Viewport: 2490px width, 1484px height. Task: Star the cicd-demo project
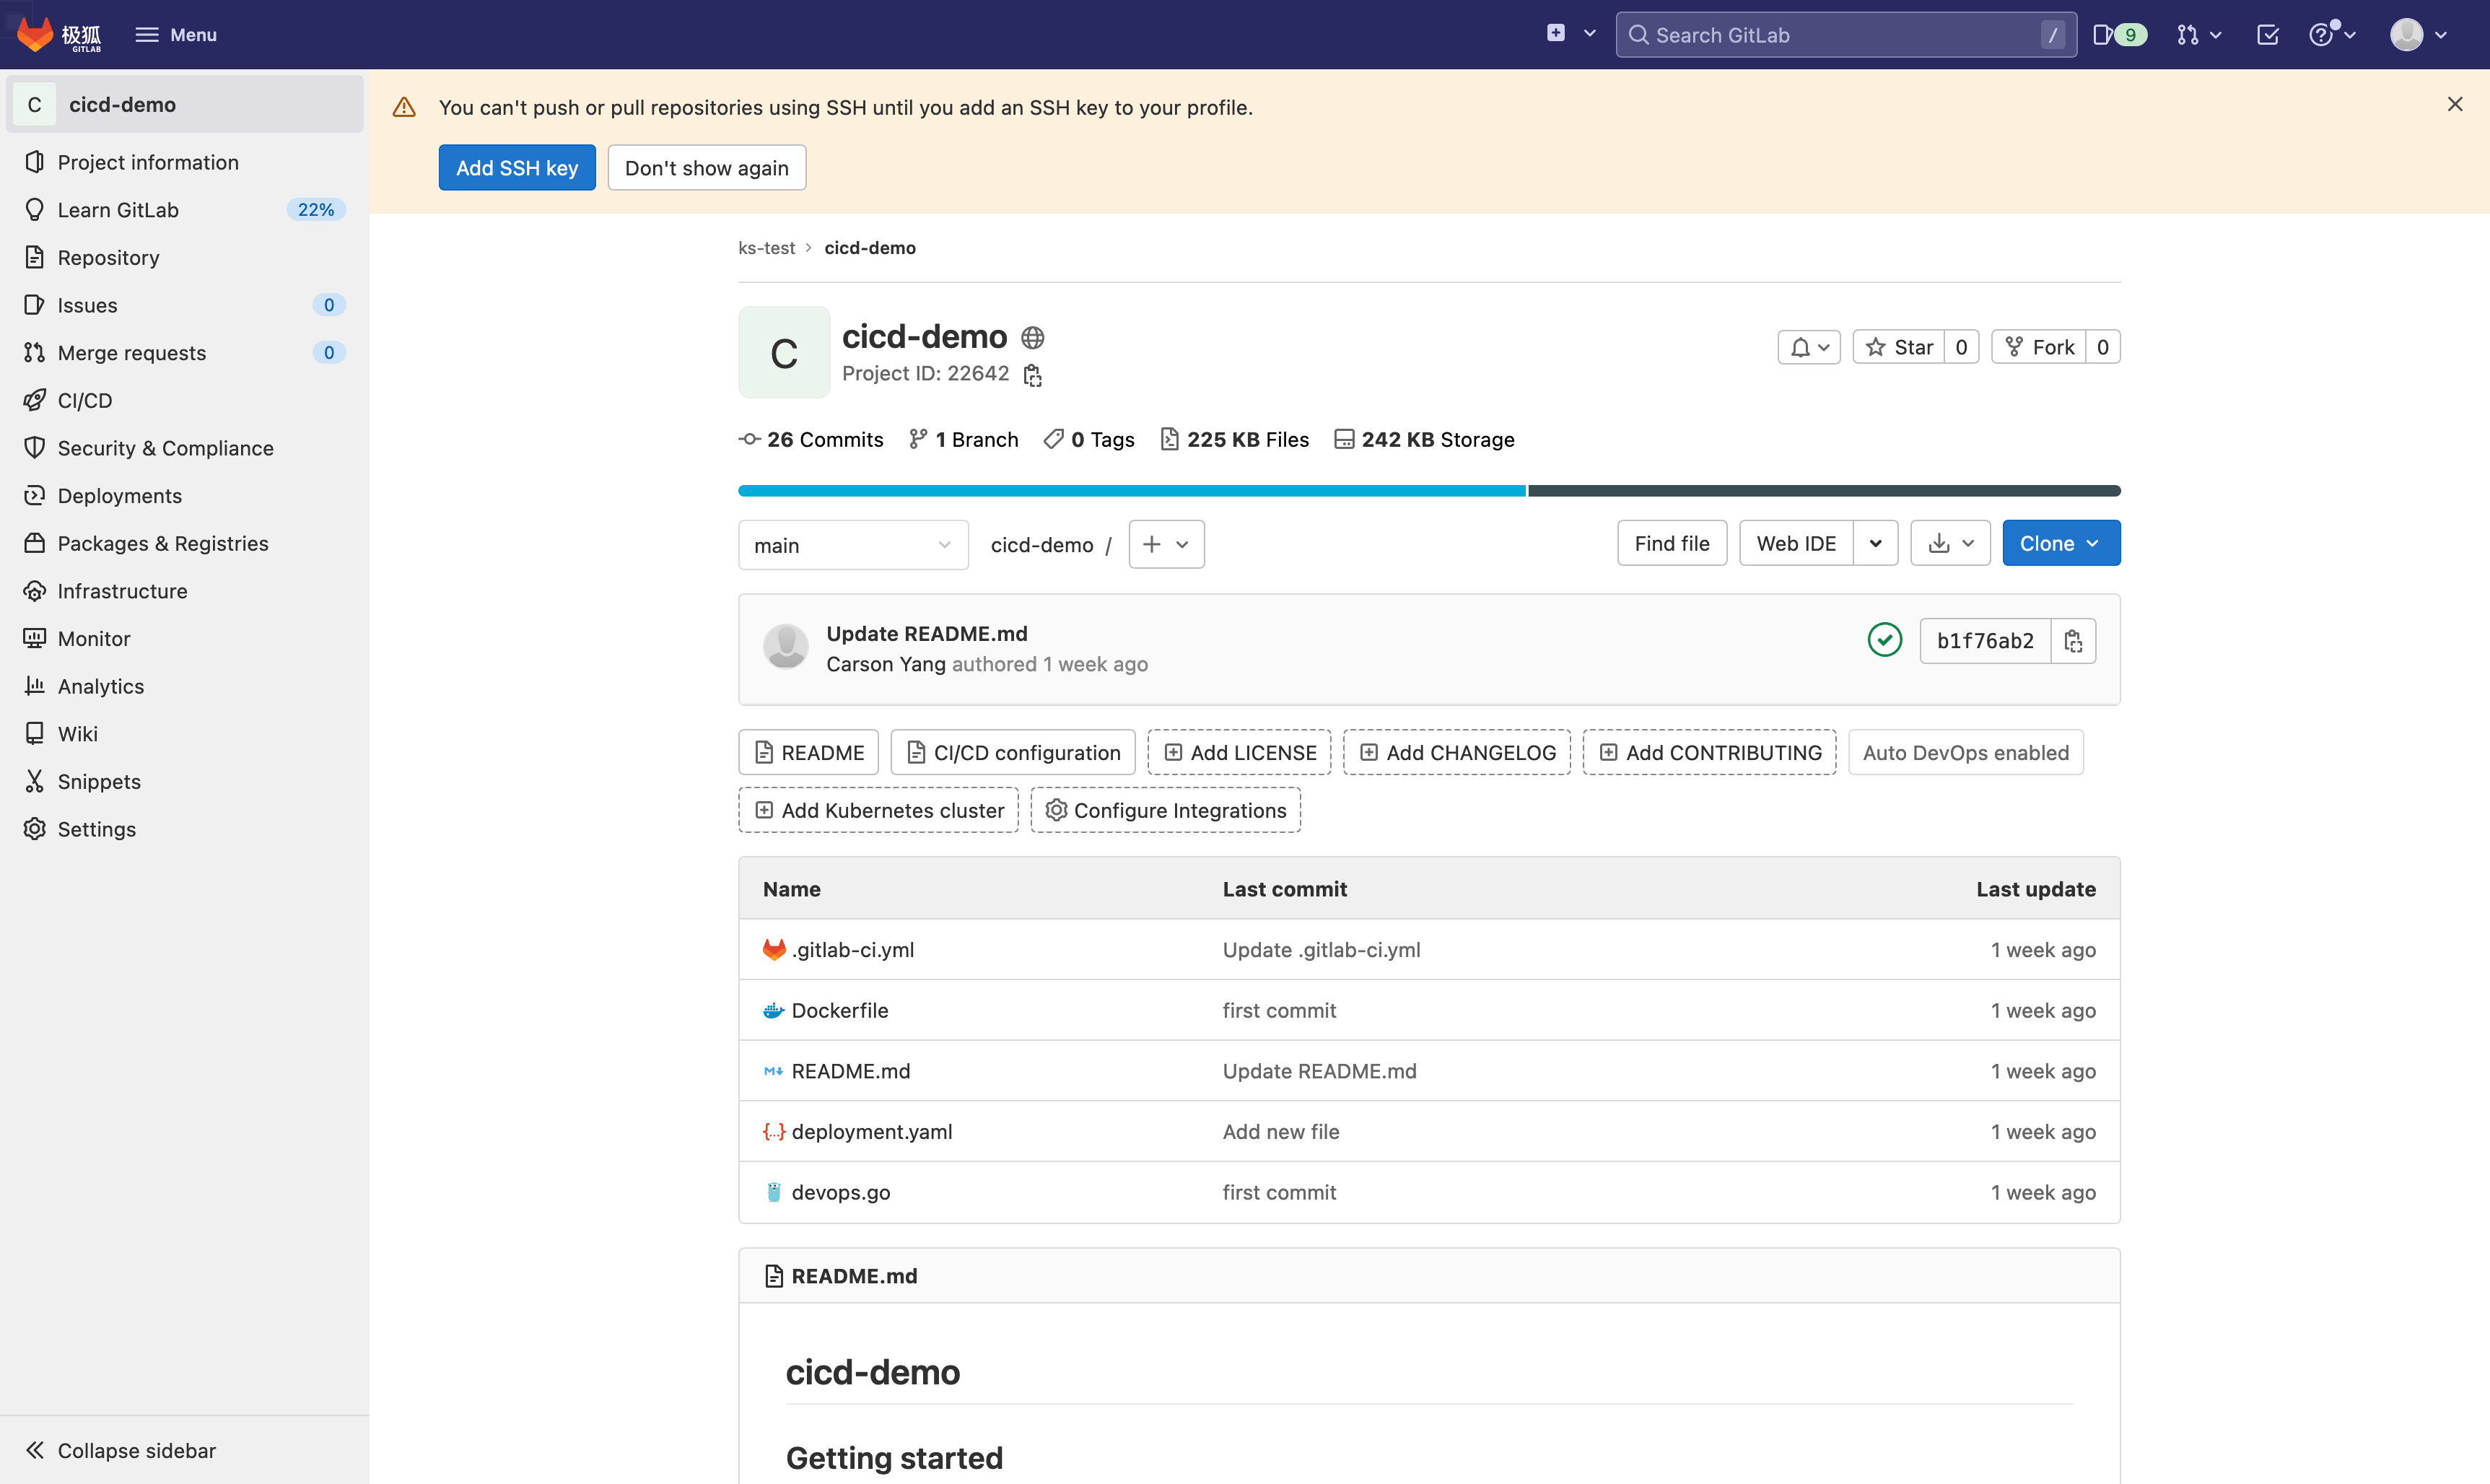point(1899,347)
